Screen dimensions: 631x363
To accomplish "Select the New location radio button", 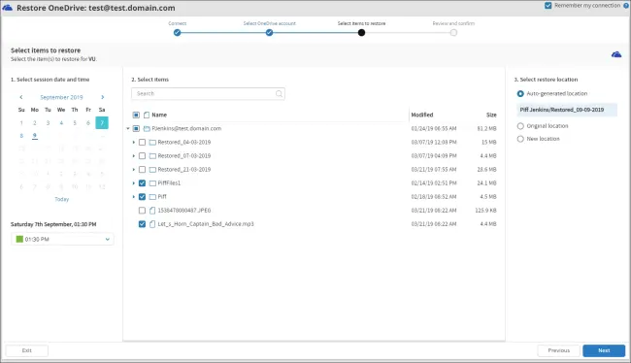I will click(x=520, y=139).
